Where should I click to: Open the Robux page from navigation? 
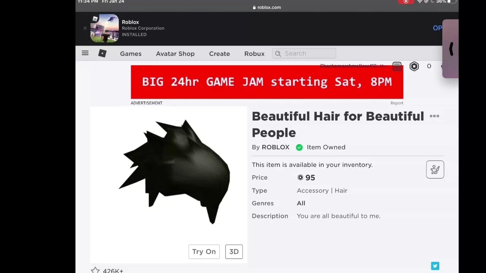pos(254,53)
